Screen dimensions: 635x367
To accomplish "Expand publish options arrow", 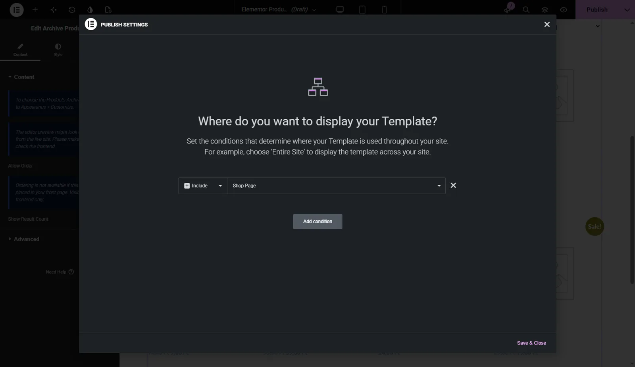I will [x=627, y=10].
